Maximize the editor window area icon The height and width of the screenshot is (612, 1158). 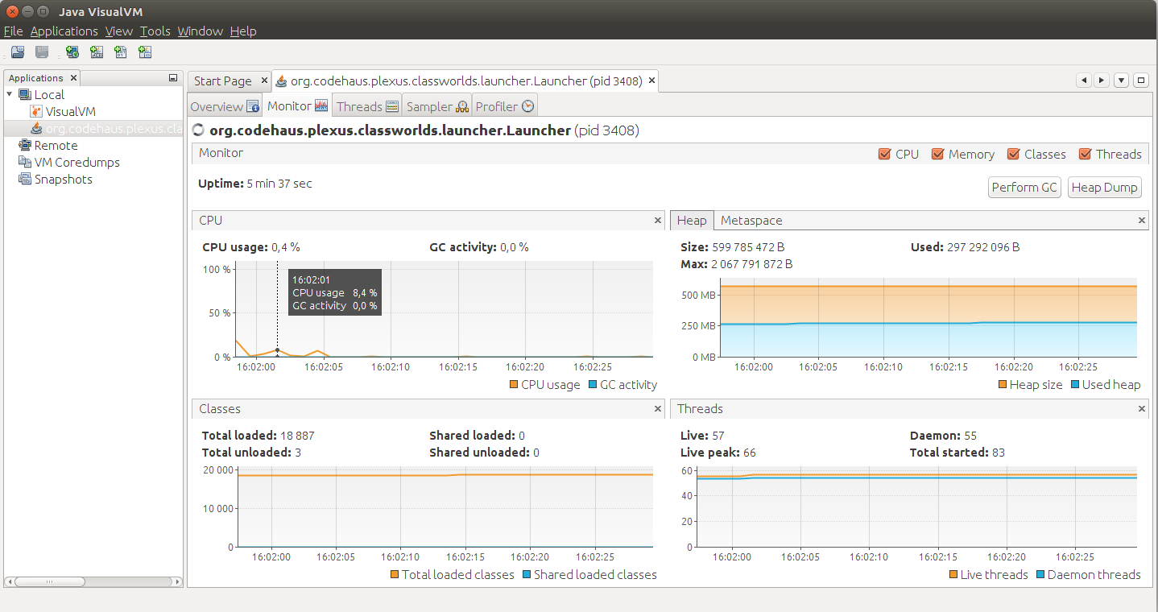(x=1141, y=81)
